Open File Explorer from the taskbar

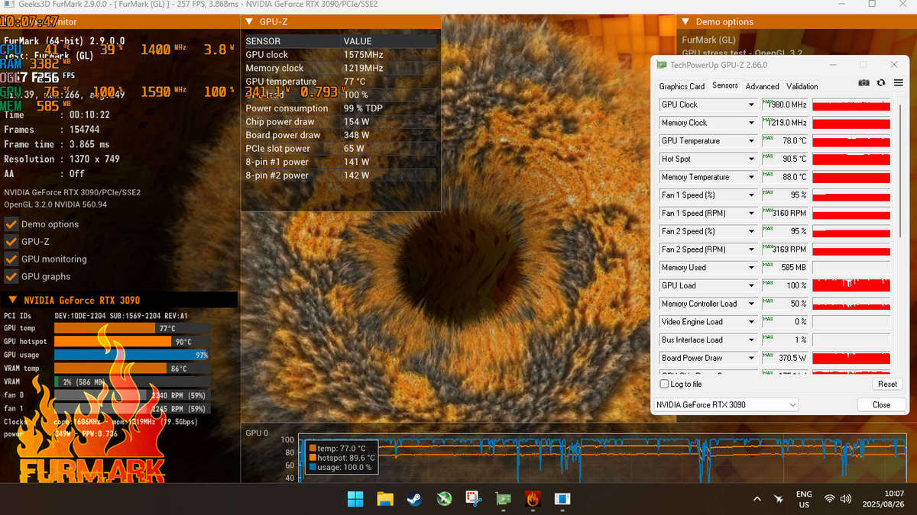pos(384,499)
